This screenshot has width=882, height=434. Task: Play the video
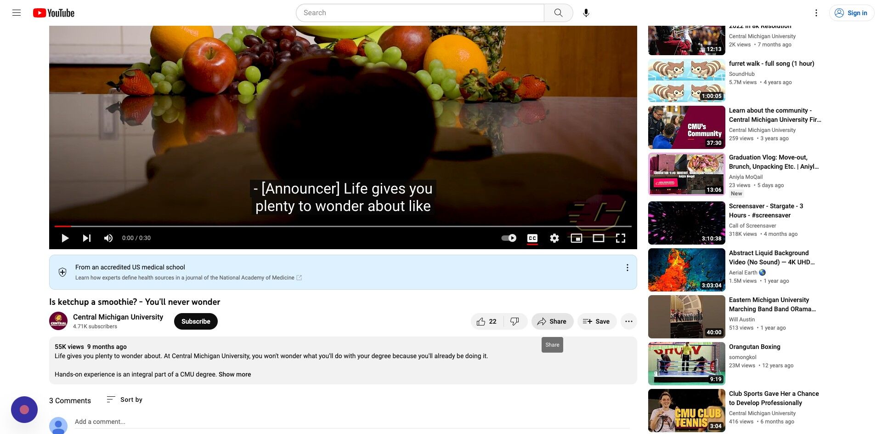pyautogui.click(x=65, y=238)
